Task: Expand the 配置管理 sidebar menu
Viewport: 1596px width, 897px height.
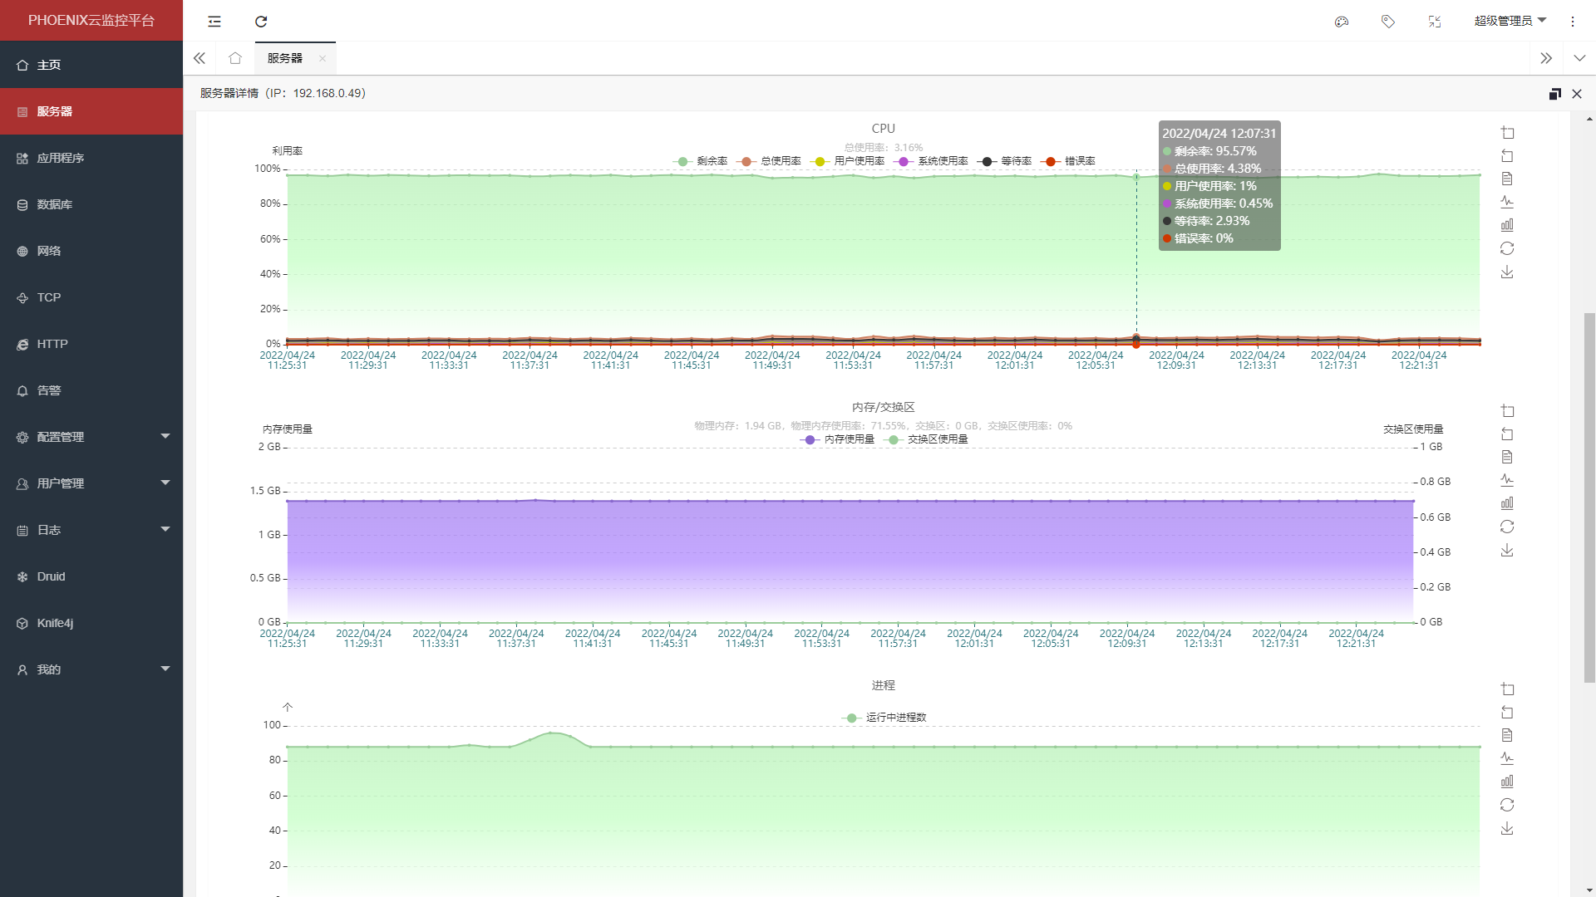Action: (91, 436)
